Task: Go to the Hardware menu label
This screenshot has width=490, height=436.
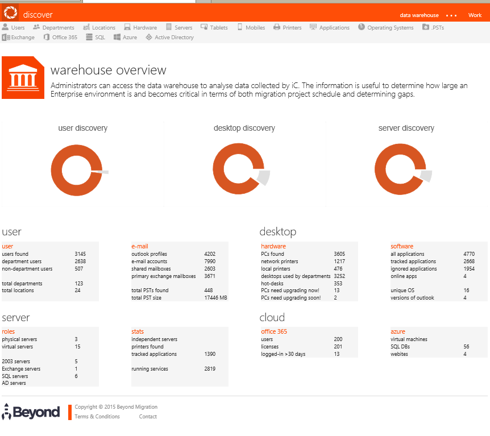Action: point(145,27)
